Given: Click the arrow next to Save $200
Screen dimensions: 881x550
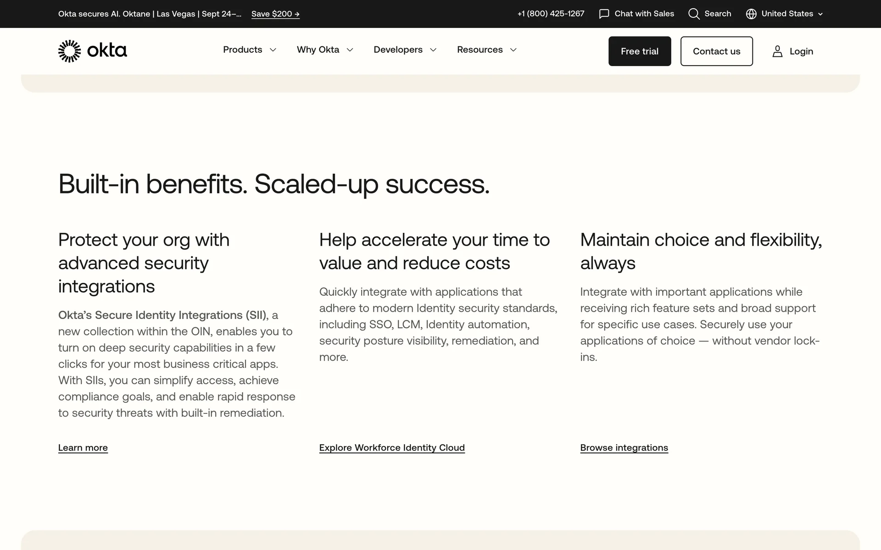Looking at the screenshot, I should [297, 14].
